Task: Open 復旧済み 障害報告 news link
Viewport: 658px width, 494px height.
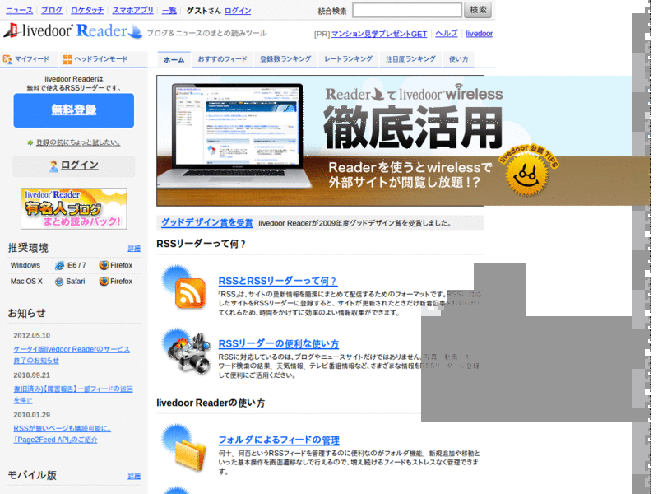Action: pyautogui.click(x=73, y=394)
